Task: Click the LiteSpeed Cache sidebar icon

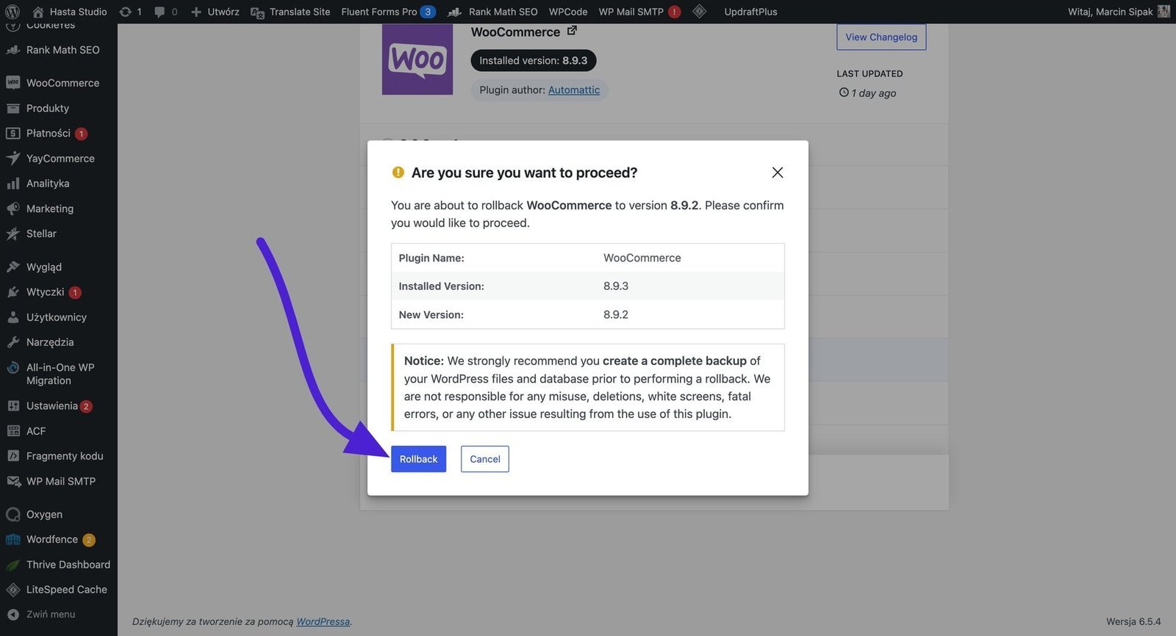Action: click(12, 590)
